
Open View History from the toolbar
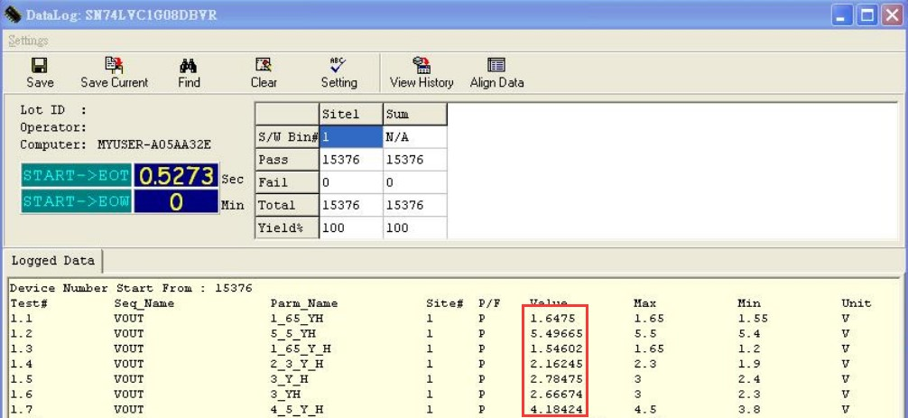[x=422, y=65]
